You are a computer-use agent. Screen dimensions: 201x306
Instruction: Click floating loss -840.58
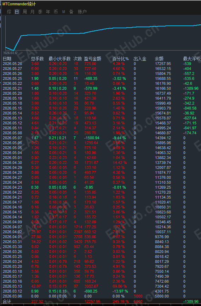tap(190, 108)
